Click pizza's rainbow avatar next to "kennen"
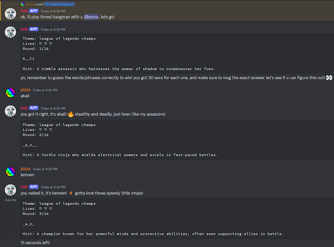 click(x=11, y=171)
